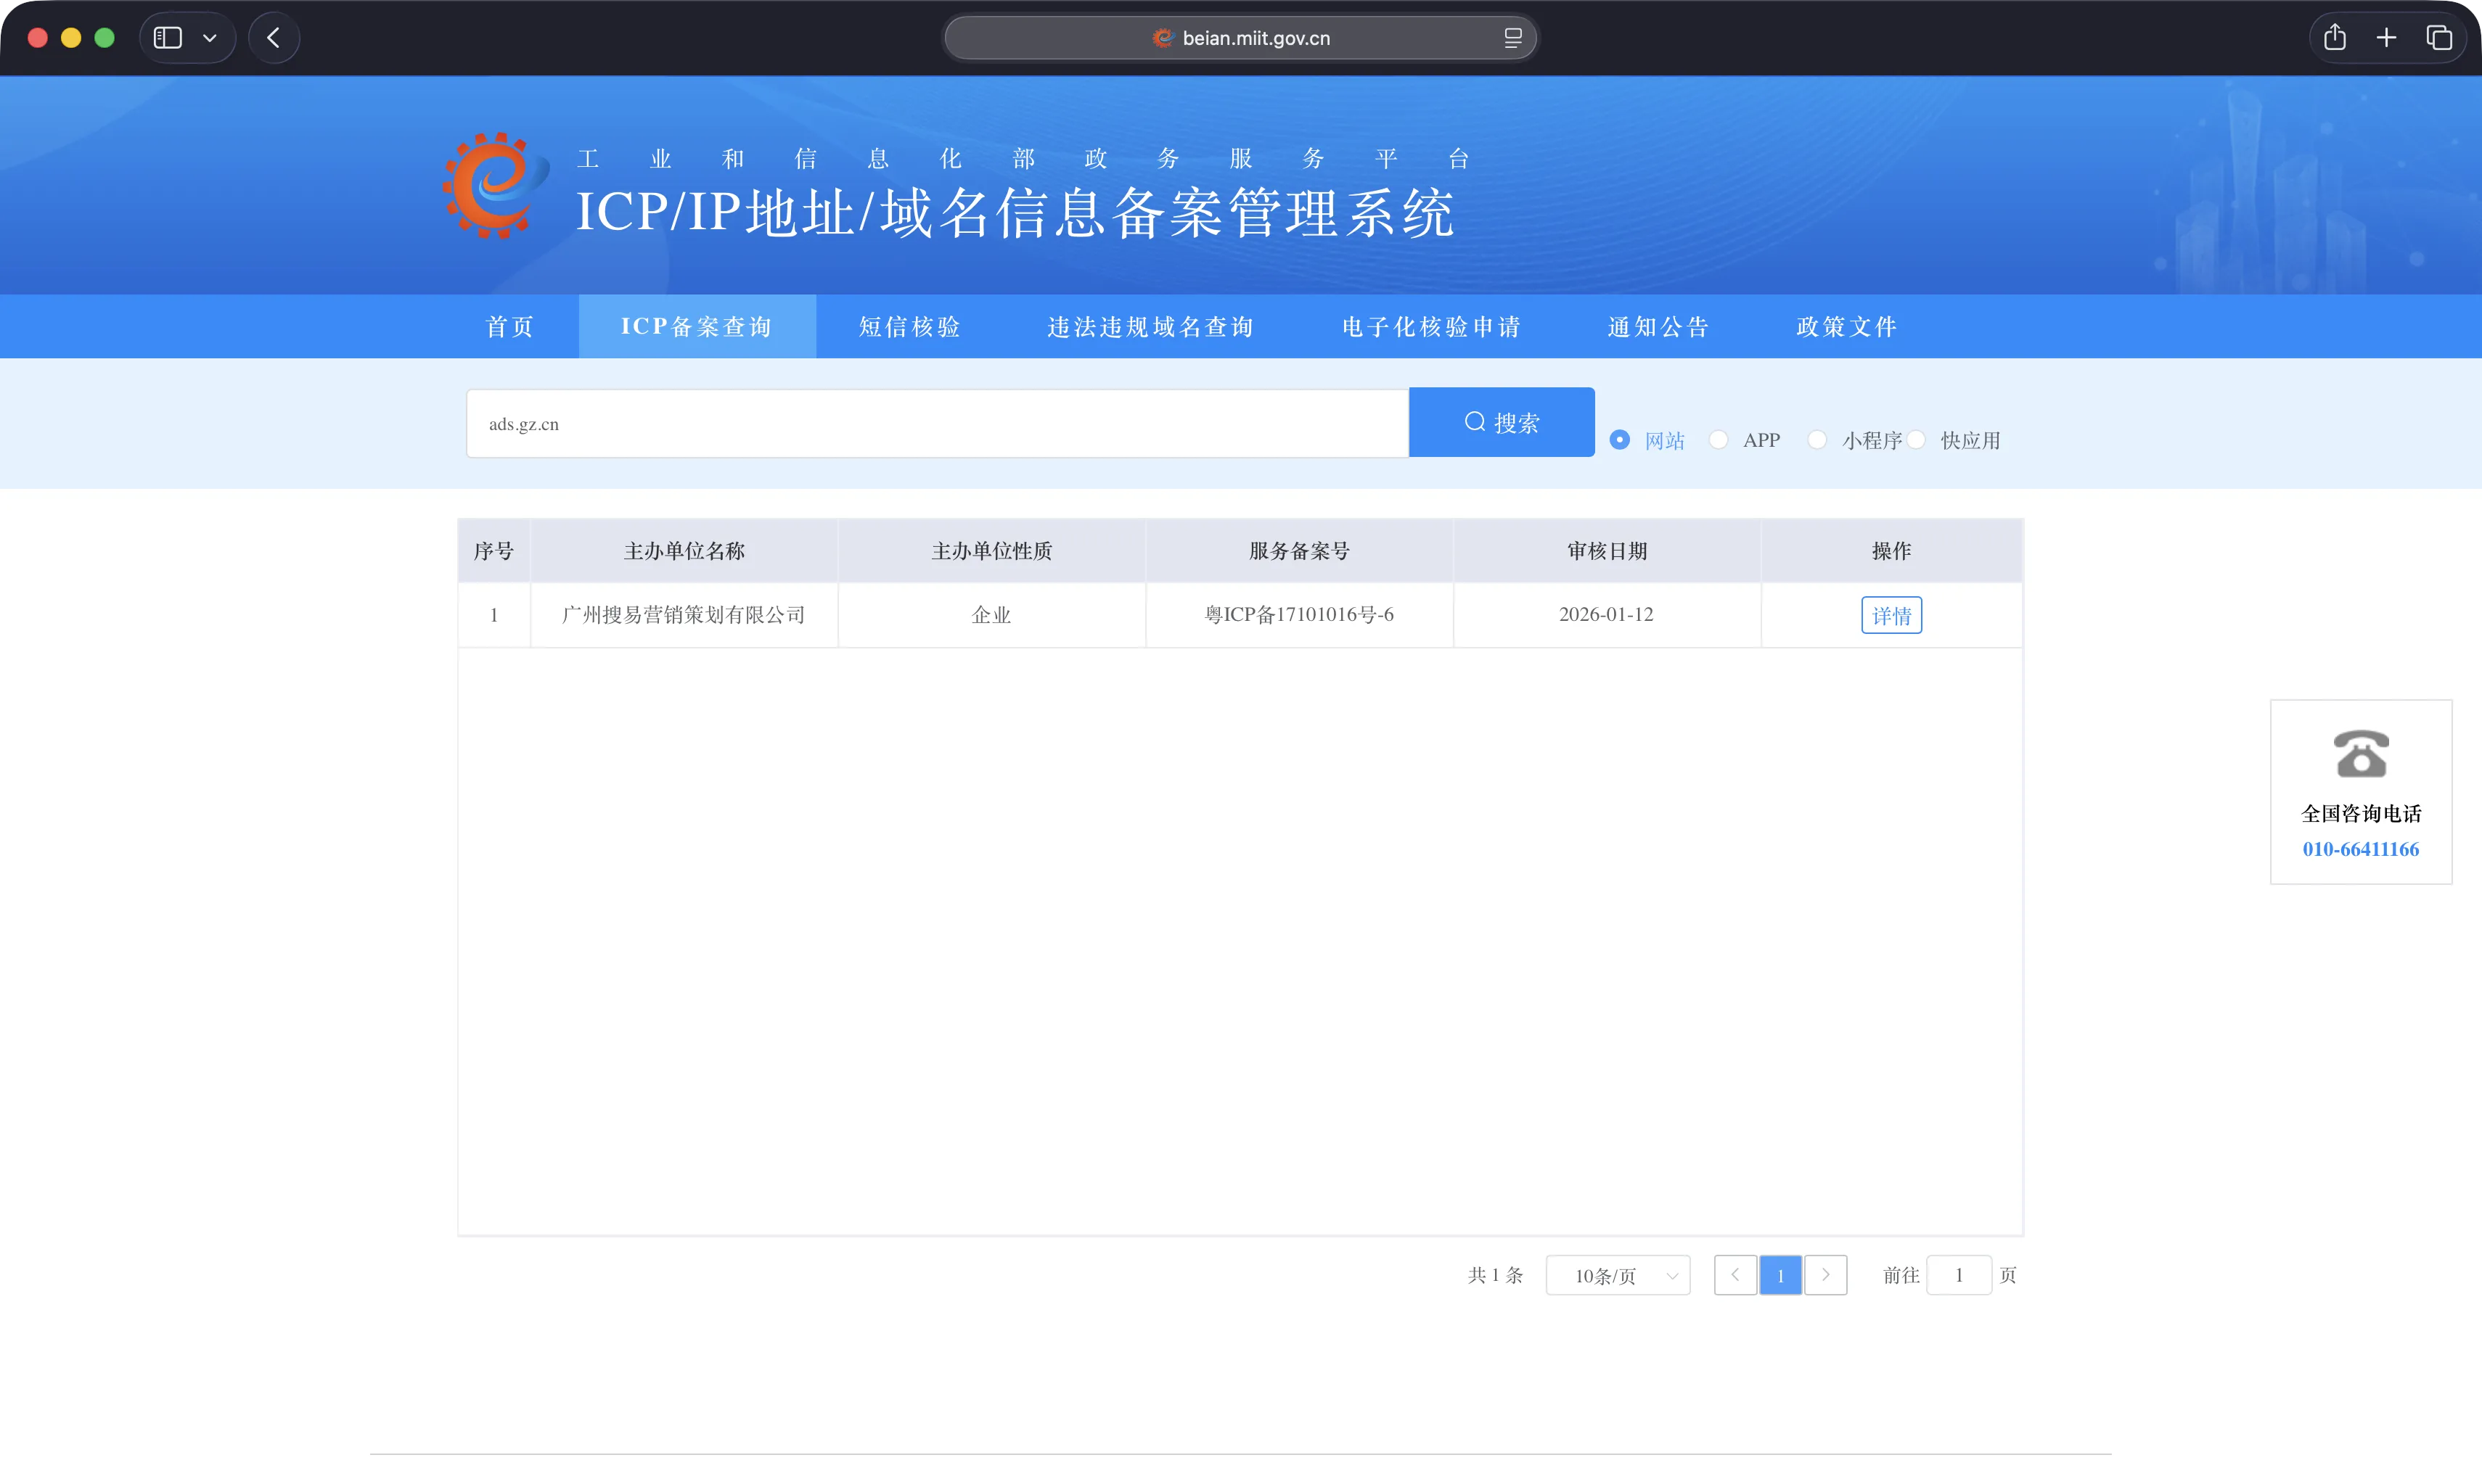Click the share icon in the browser toolbar
2482x1484 pixels.
[x=2335, y=38]
